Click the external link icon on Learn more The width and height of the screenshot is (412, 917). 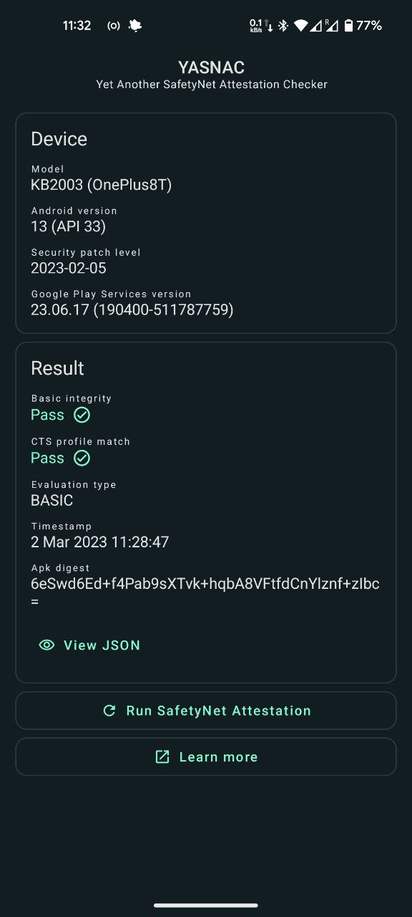click(162, 757)
